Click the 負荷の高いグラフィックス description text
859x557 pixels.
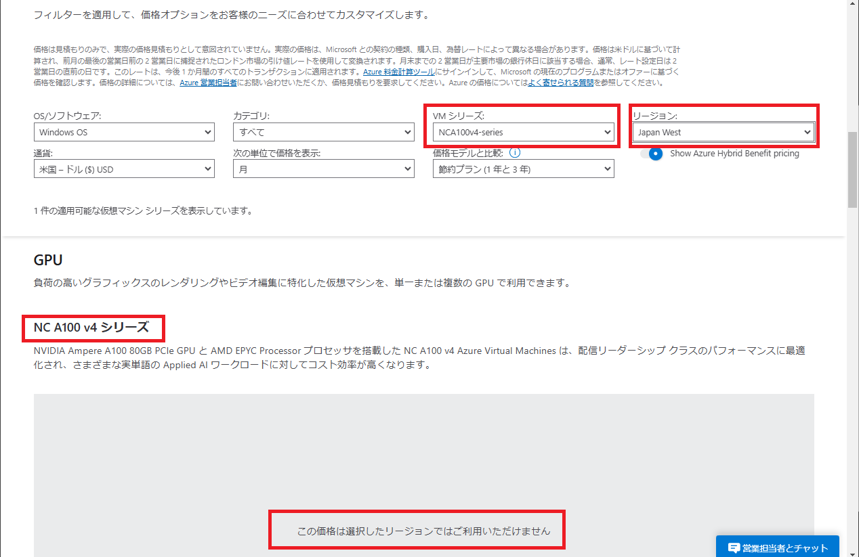pyautogui.click(x=302, y=282)
